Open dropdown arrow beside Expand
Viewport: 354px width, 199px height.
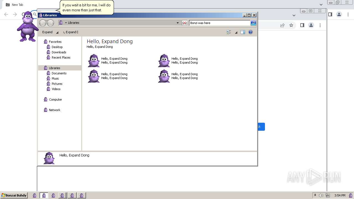point(57,33)
